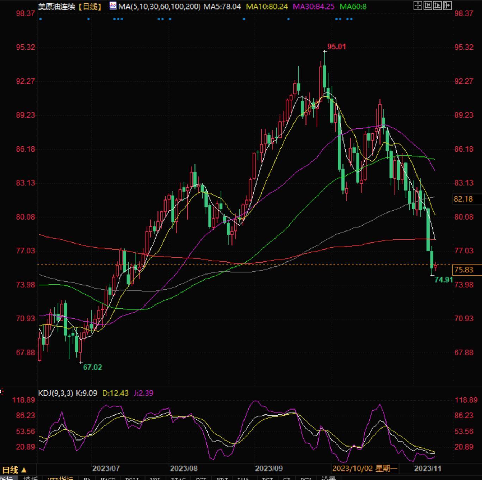Click the panel exit arrow icon
Screen dimensions: 482x480
tap(447, 5)
